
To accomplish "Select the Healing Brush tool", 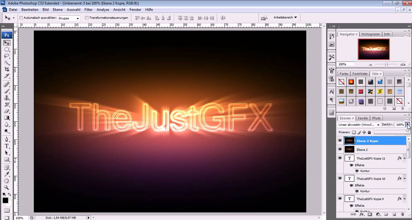I will pyautogui.click(x=7, y=85).
